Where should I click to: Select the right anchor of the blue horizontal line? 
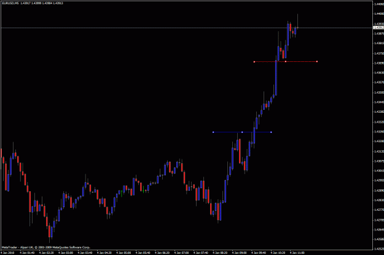(271, 132)
